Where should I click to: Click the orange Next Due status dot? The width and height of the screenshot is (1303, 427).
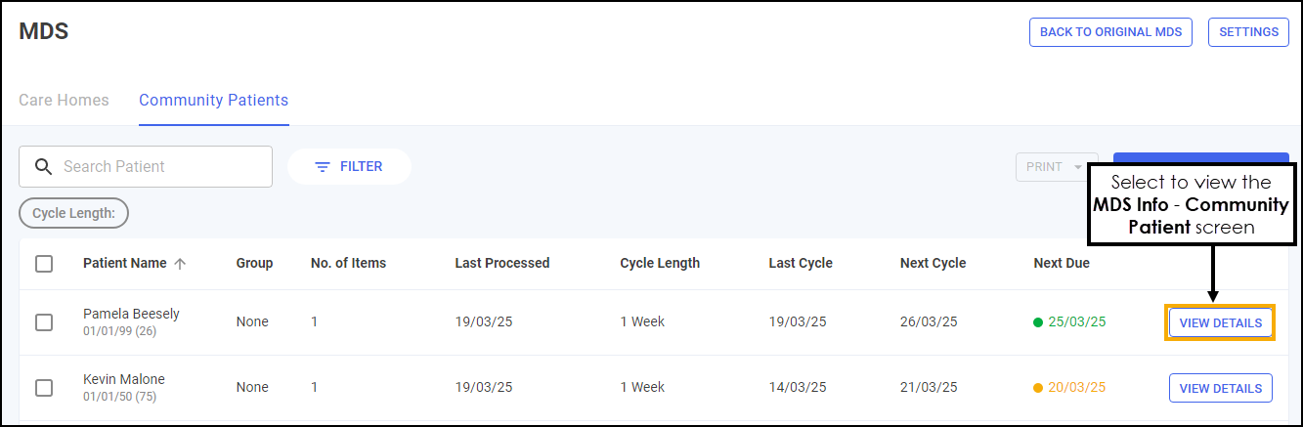[1038, 388]
